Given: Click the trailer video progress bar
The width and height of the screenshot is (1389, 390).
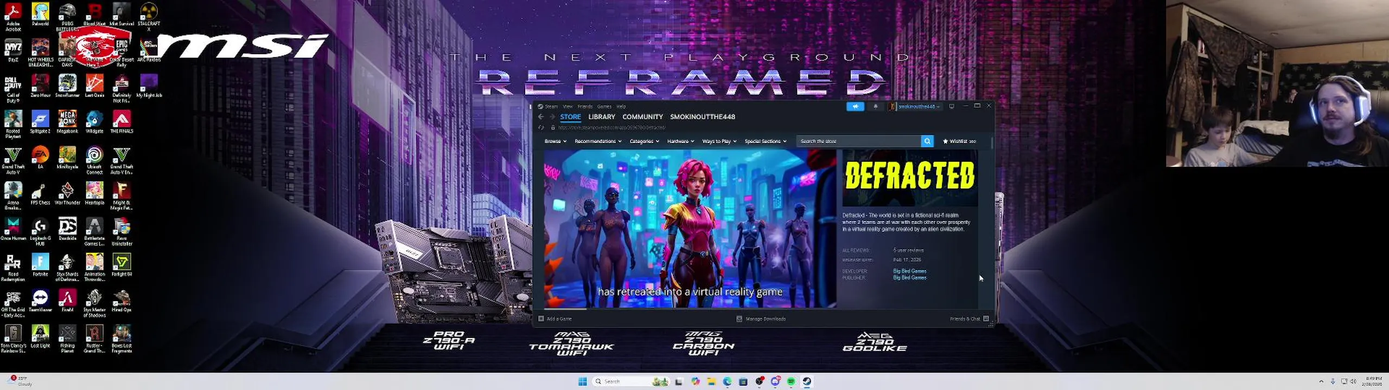Looking at the screenshot, I should (x=690, y=308).
